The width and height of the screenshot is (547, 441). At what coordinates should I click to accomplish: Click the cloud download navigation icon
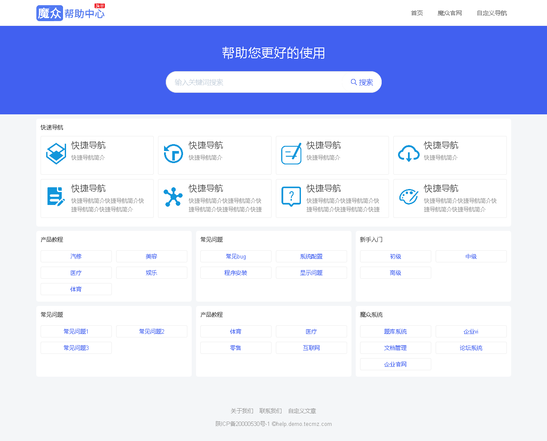(408, 153)
